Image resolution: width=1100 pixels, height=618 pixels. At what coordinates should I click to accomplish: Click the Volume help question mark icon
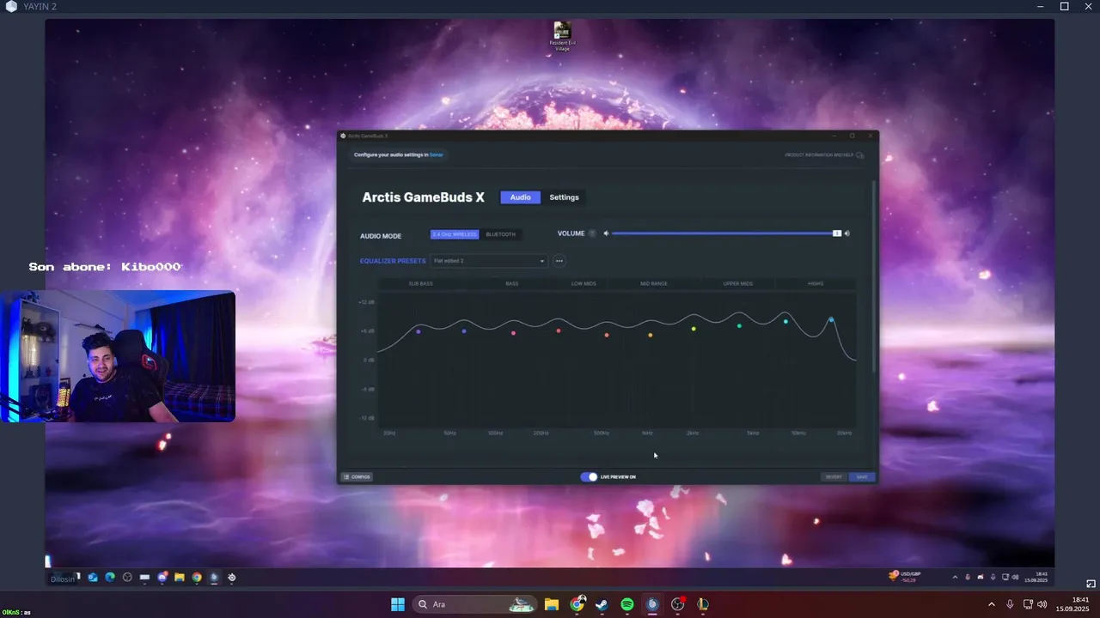coord(592,233)
